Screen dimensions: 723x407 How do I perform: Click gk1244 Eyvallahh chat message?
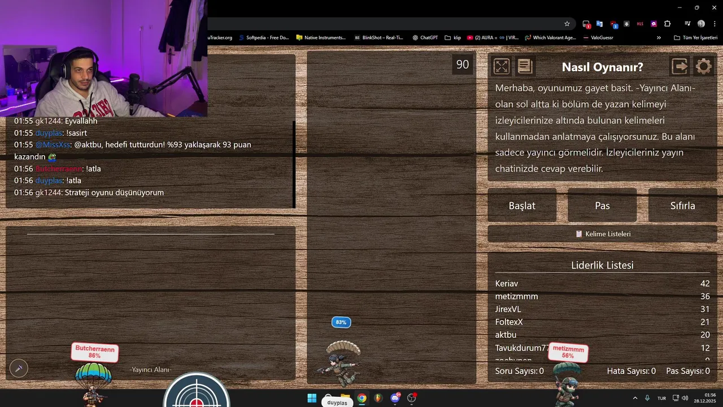[x=55, y=121]
